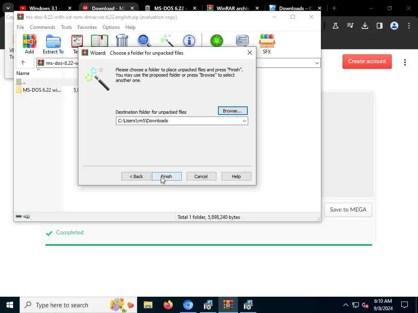Click the Chrome Labs flask icon
The width and height of the screenshot is (418, 313).
pyautogui.click(x=336, y=26)
